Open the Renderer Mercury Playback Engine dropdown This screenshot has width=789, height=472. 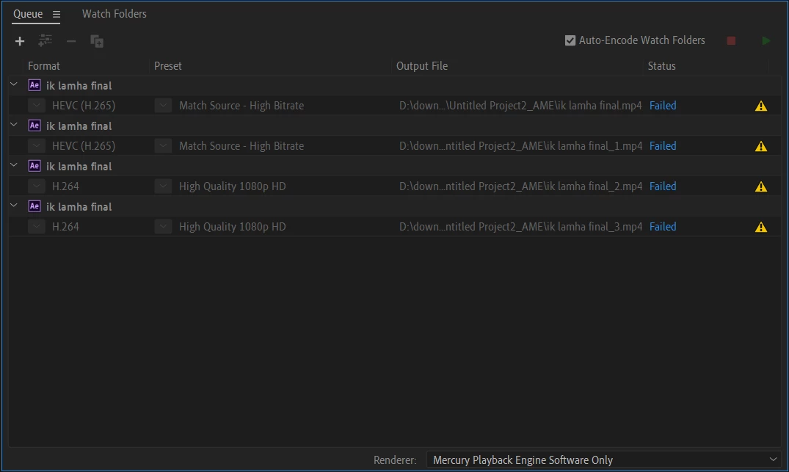[x=604, y=460]
